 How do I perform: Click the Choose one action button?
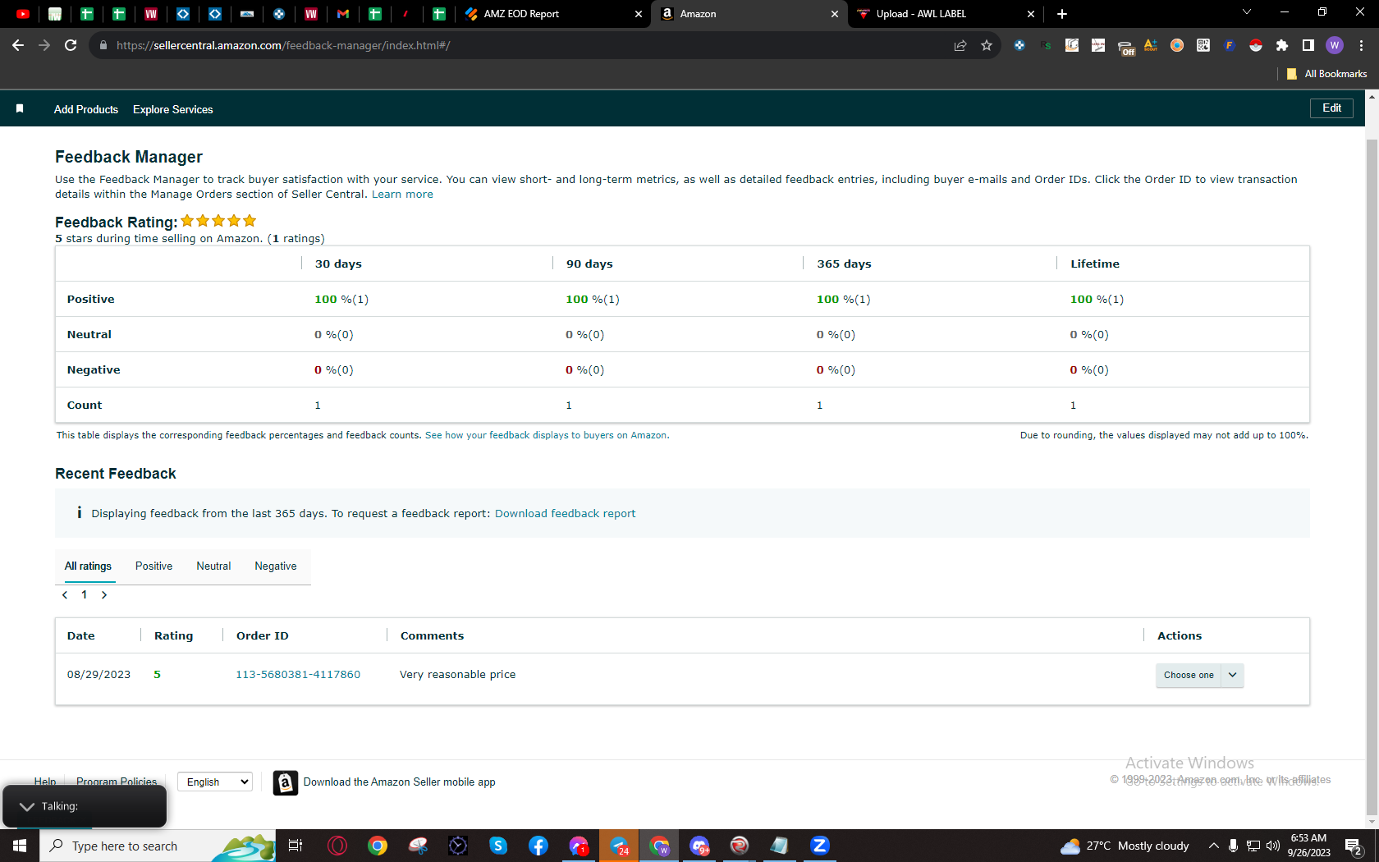1189,676
